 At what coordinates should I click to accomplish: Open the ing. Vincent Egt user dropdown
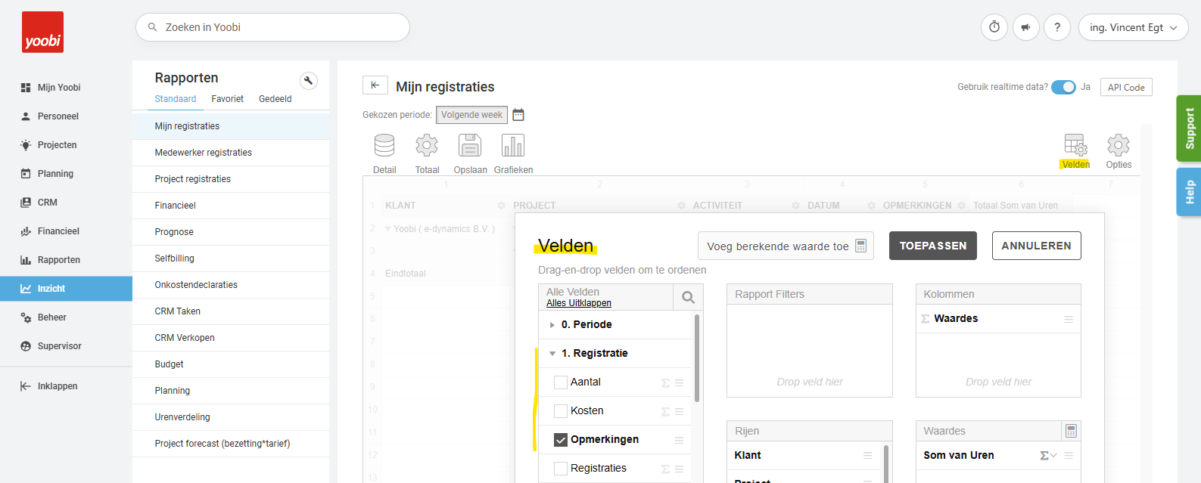[x=1133, y=27]
